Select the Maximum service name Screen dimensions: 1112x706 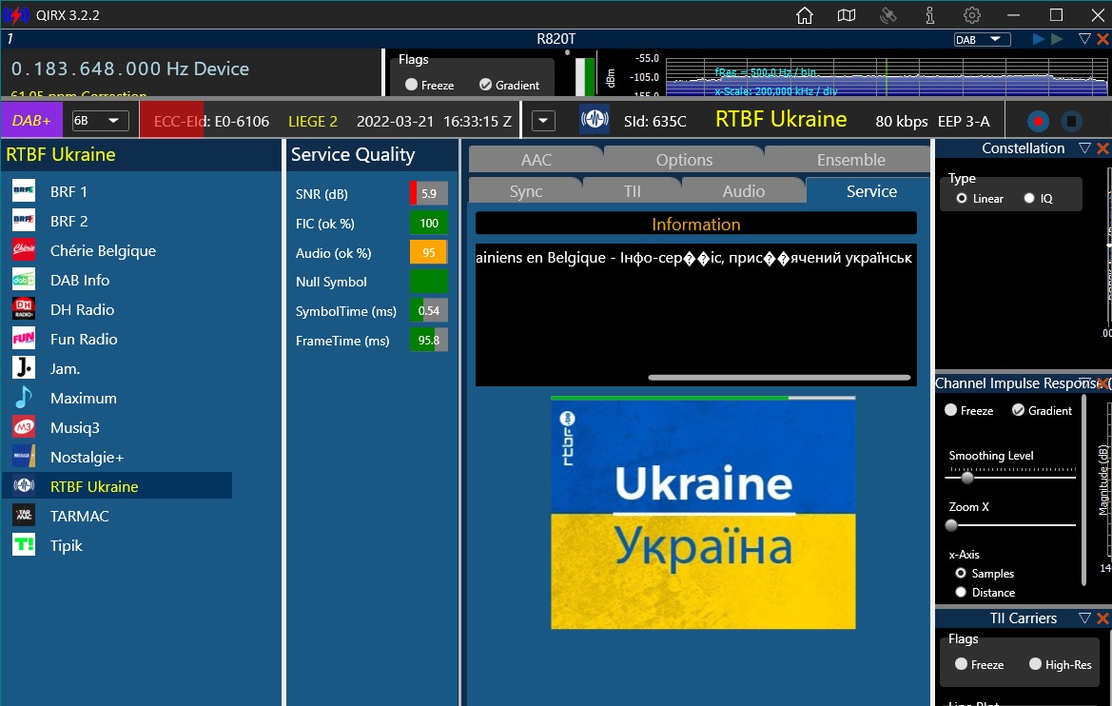[x=84, y=398]
